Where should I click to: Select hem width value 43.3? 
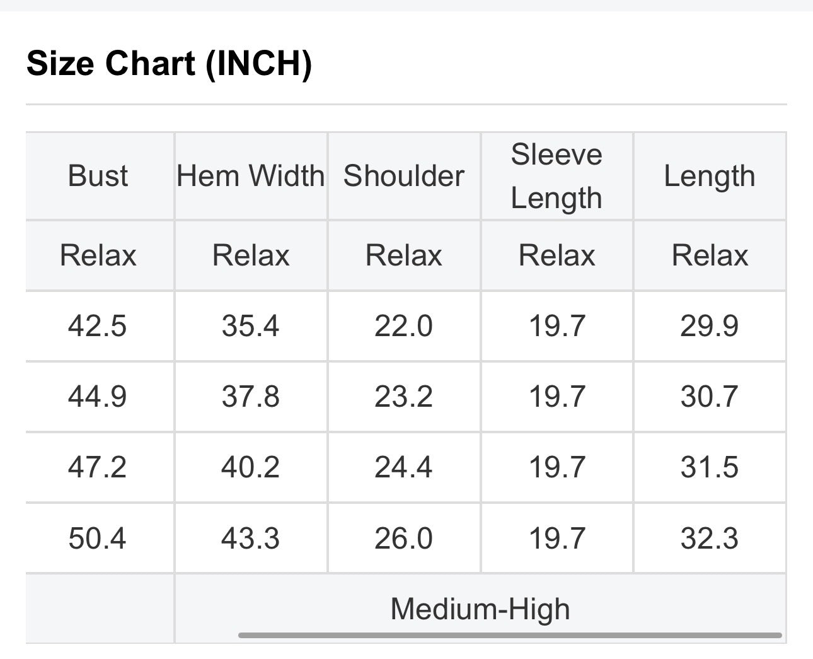(251, 539)
